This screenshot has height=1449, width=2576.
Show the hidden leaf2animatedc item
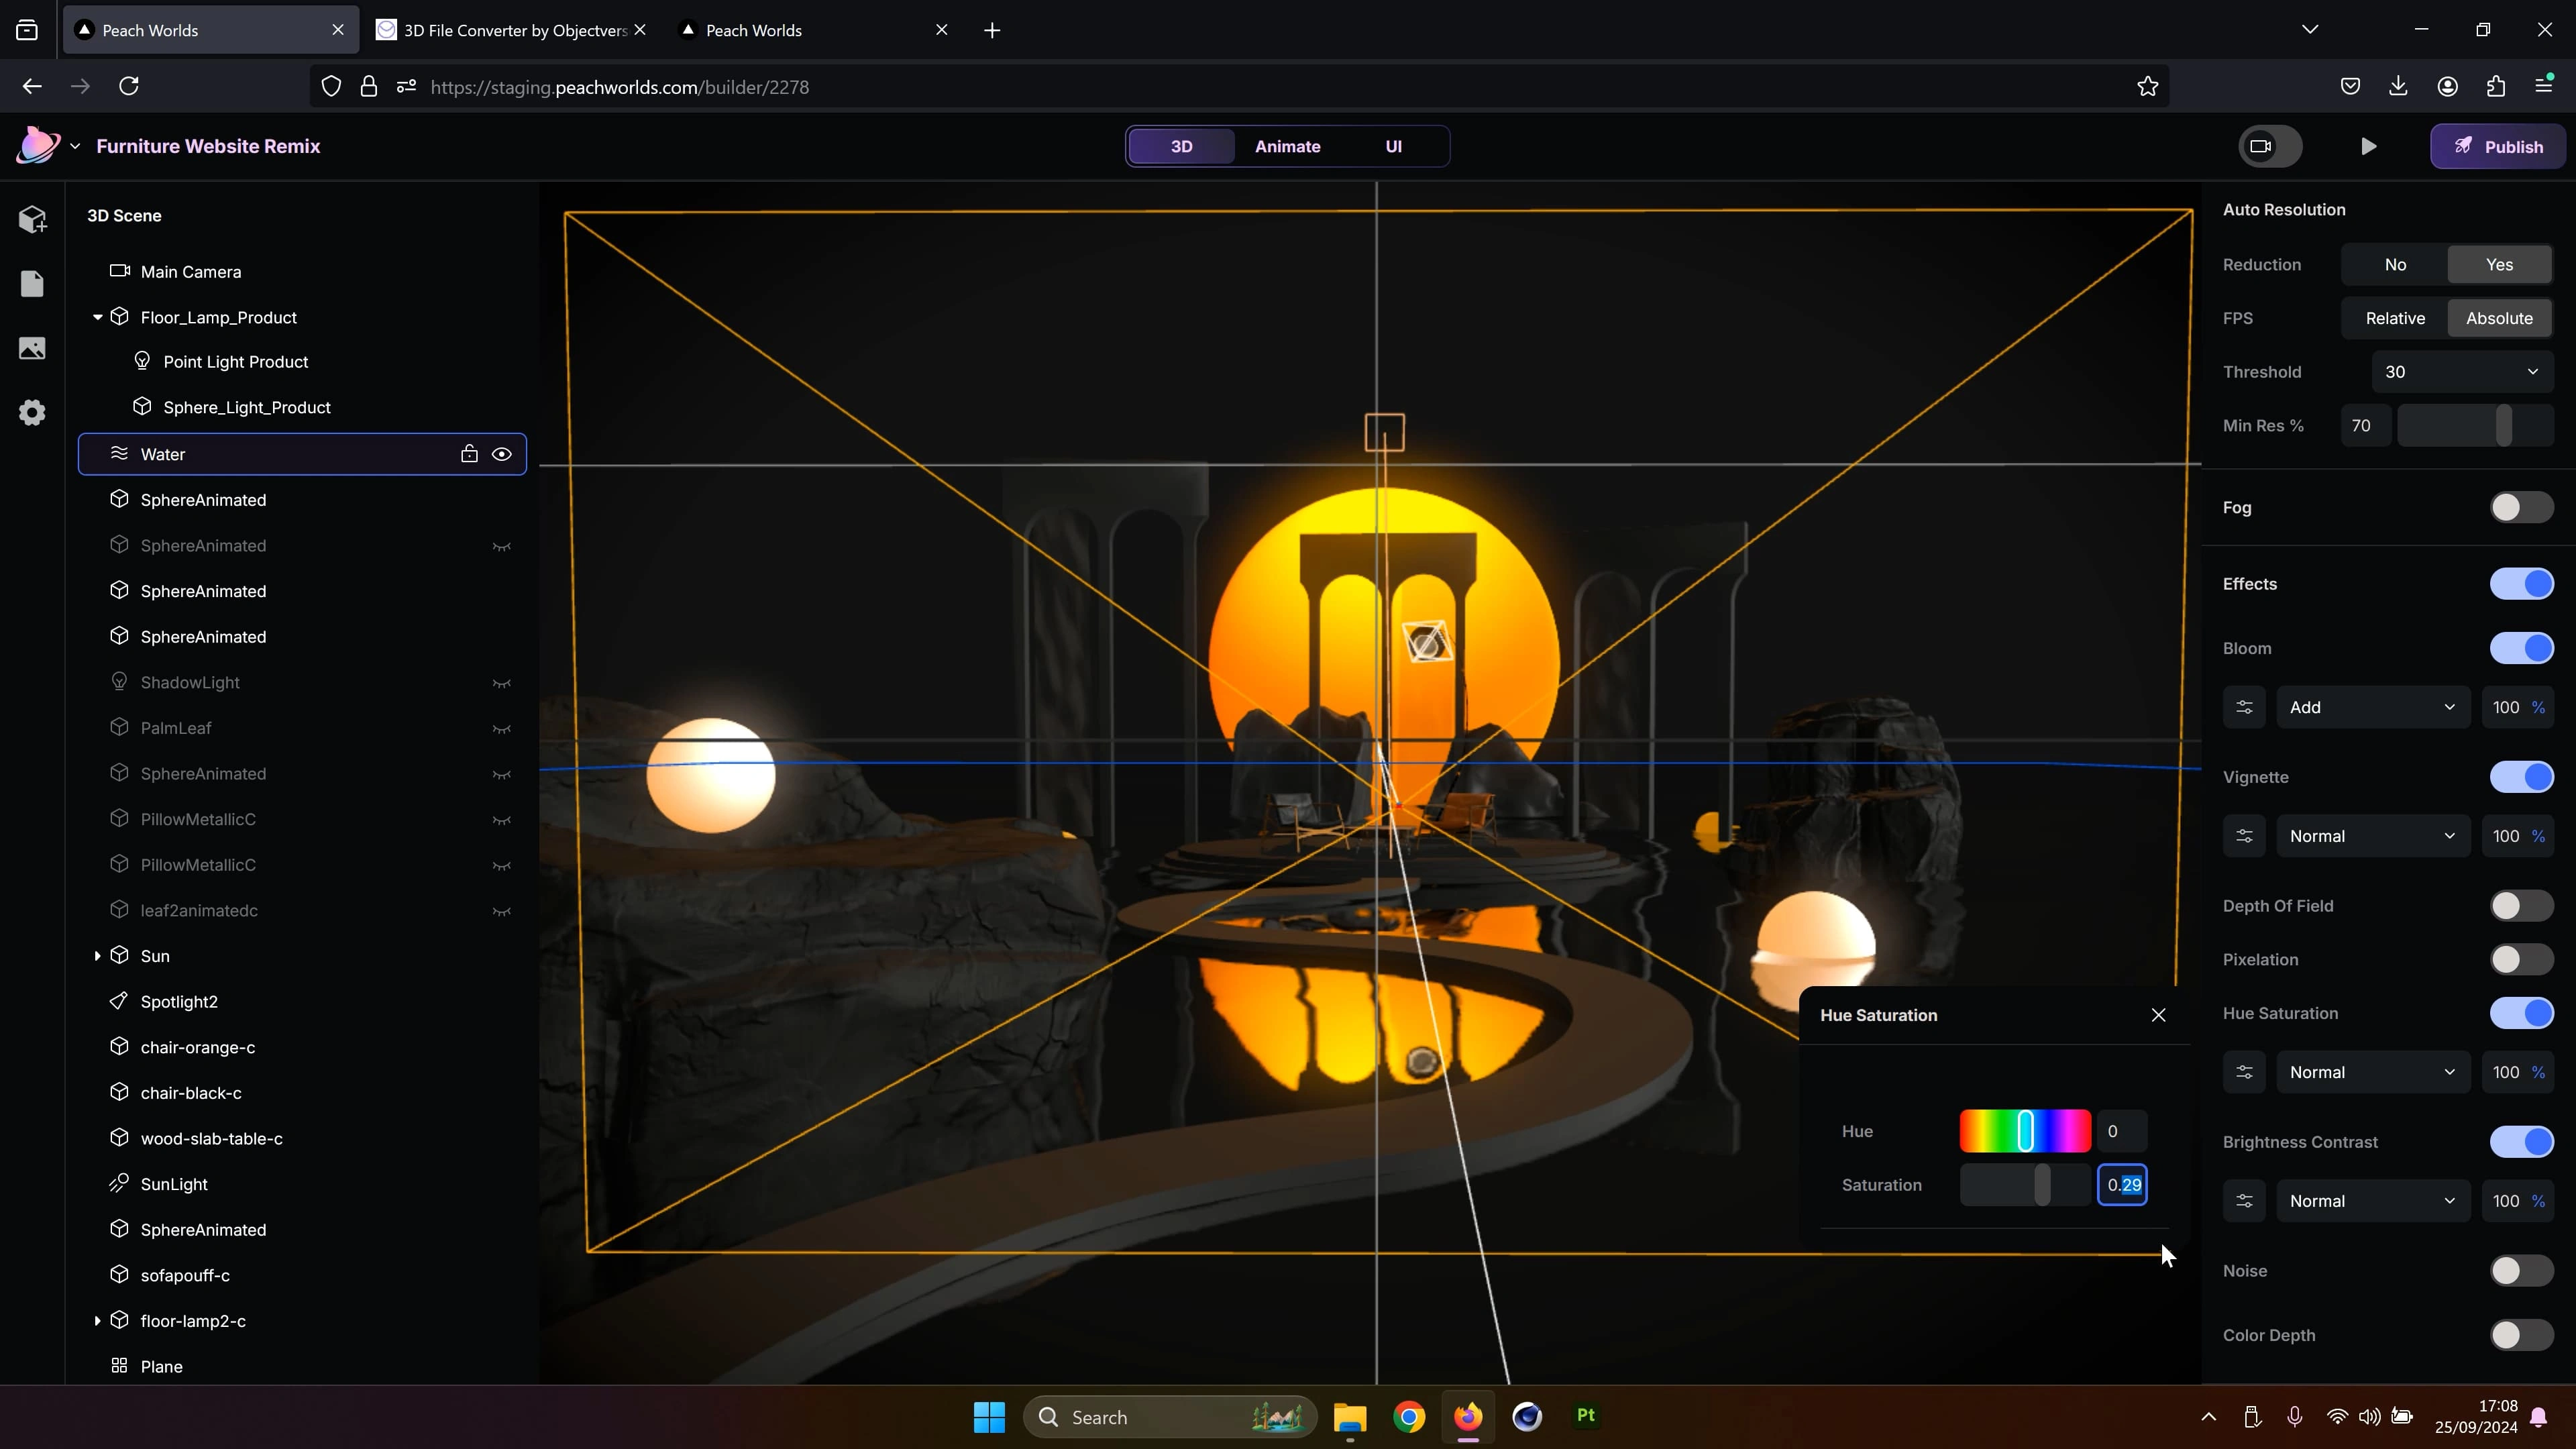click(502, 911)
